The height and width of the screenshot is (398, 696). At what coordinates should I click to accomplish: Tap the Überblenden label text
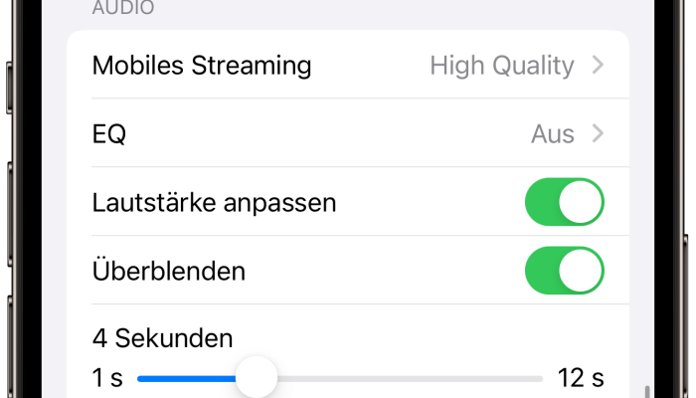point(168,271)
